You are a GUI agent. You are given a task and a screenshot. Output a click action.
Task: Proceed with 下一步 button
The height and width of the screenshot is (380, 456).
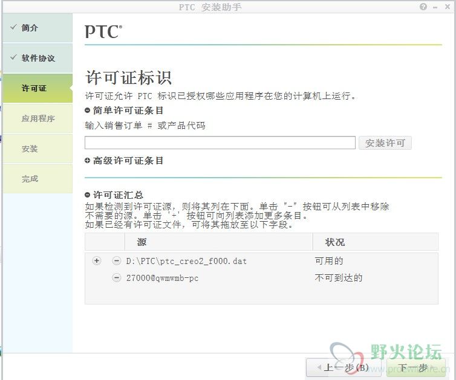pyautogui.click(x=416, y=368)
